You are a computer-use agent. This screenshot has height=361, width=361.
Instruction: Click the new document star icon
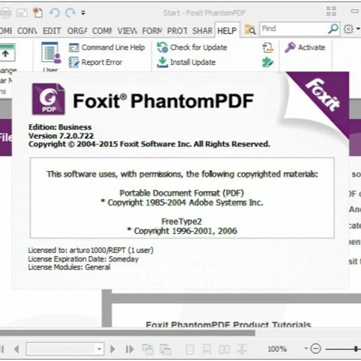pyautogui.click(x=37, y=13)
